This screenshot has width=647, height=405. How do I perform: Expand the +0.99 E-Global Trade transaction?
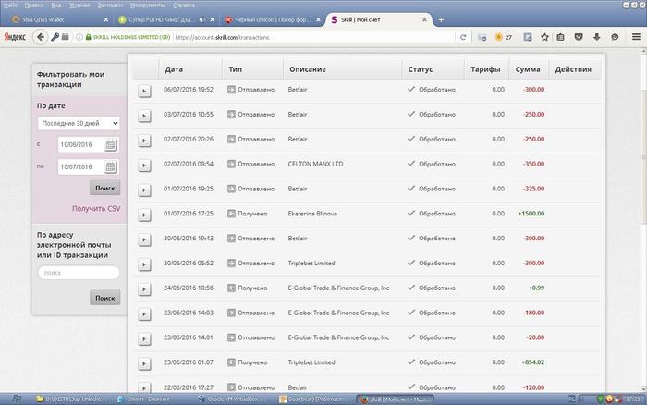click(x=144, y=289)
